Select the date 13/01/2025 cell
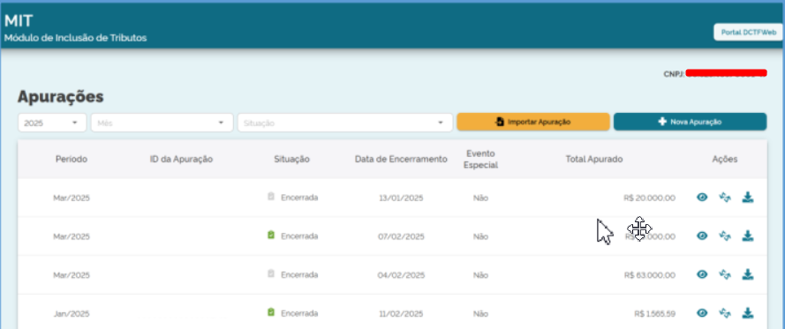The height and width of the screenshot is (329, 785). tap(401, 198)
